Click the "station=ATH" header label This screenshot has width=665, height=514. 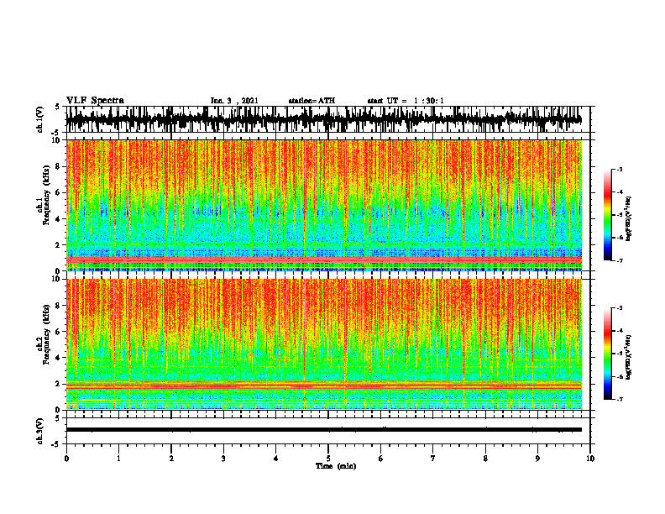[x=312, y=101]
